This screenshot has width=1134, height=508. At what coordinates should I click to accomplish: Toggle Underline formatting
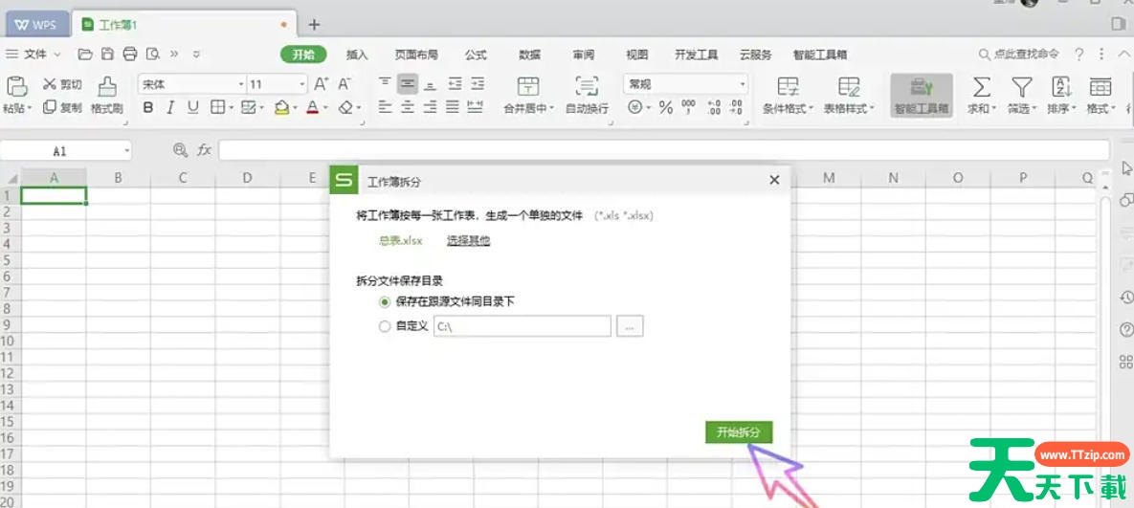192,108
